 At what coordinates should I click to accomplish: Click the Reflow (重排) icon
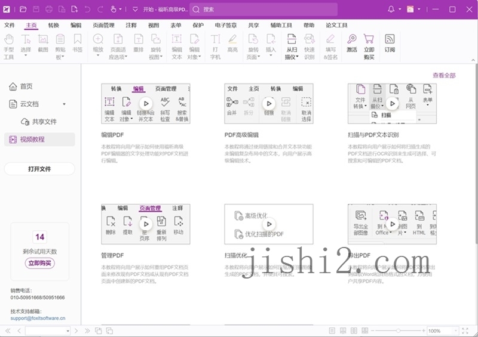click(139, 39)
